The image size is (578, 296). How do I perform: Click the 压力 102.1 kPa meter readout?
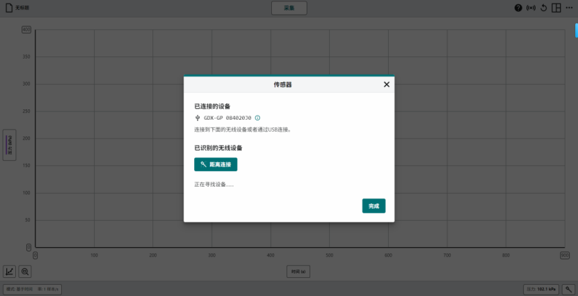point(542,289)
